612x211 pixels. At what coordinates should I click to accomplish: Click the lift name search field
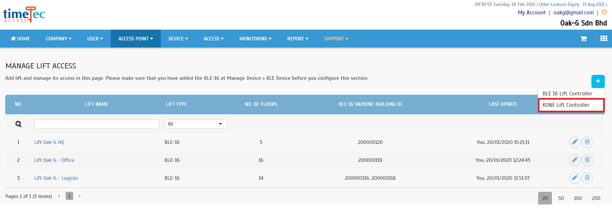pos(97,124)
